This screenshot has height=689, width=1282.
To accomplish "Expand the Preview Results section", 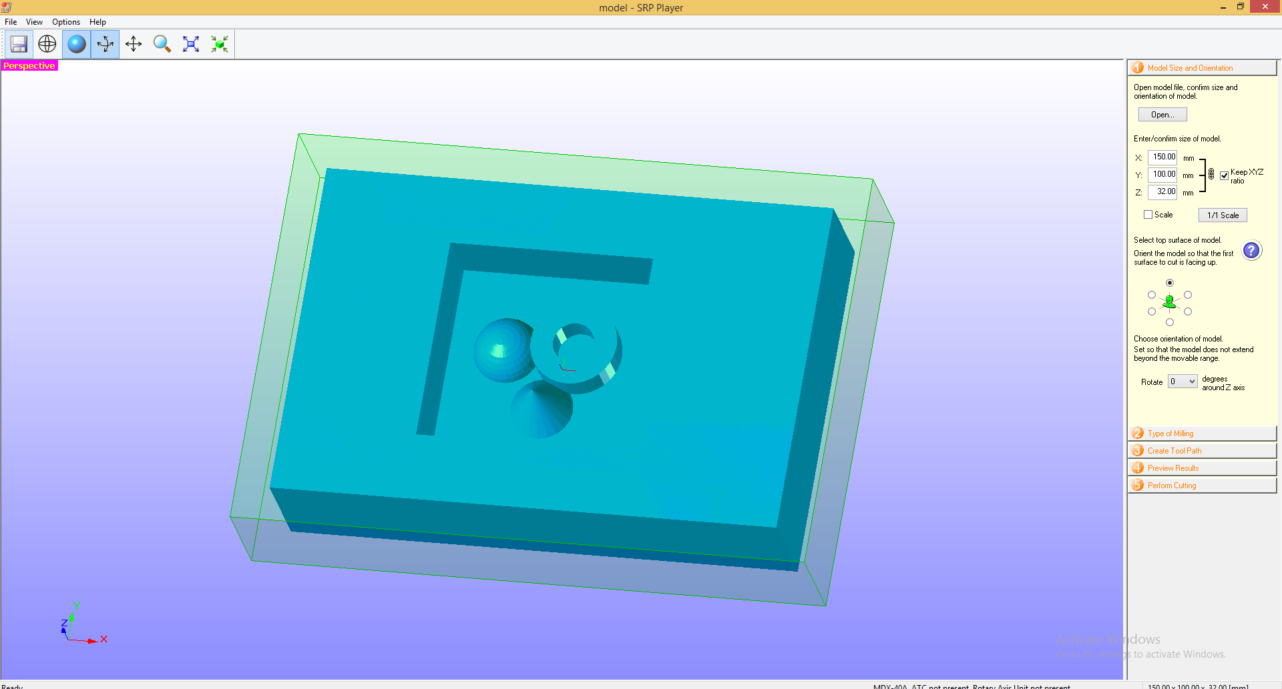I will [1203, 468].
